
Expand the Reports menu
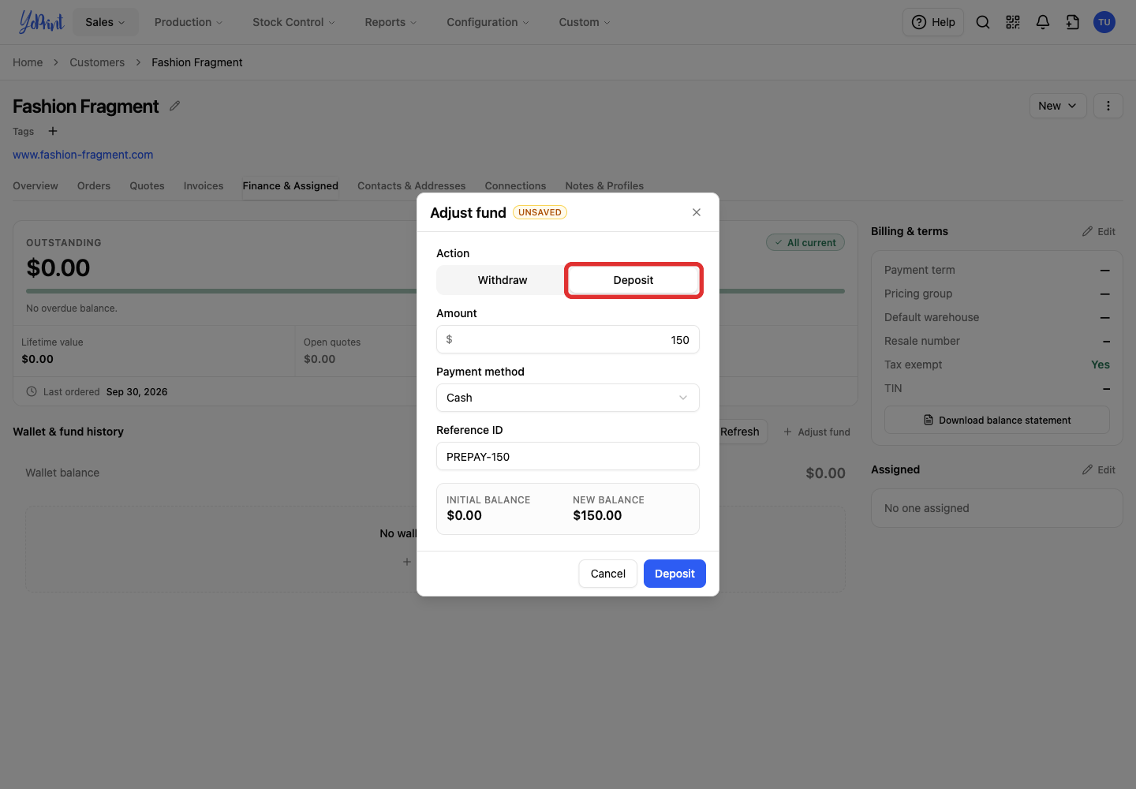coord(390,22)
